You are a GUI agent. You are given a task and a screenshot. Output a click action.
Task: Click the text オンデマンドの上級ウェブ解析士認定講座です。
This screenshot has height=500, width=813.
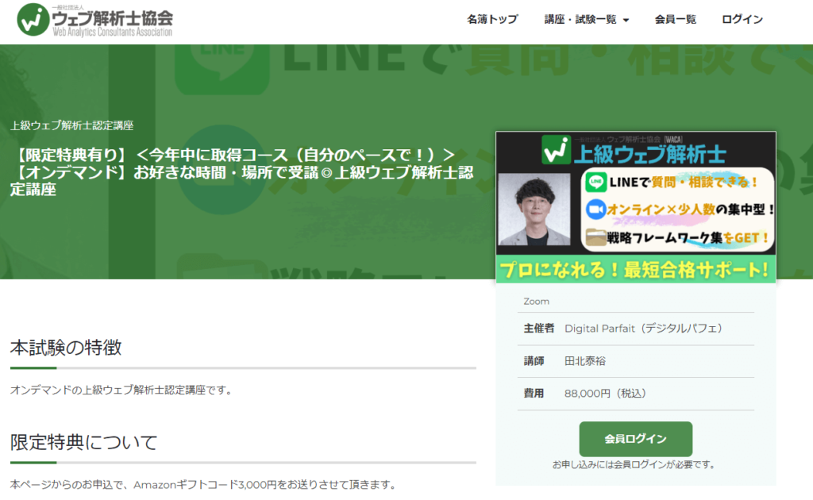tap(121, 390)
